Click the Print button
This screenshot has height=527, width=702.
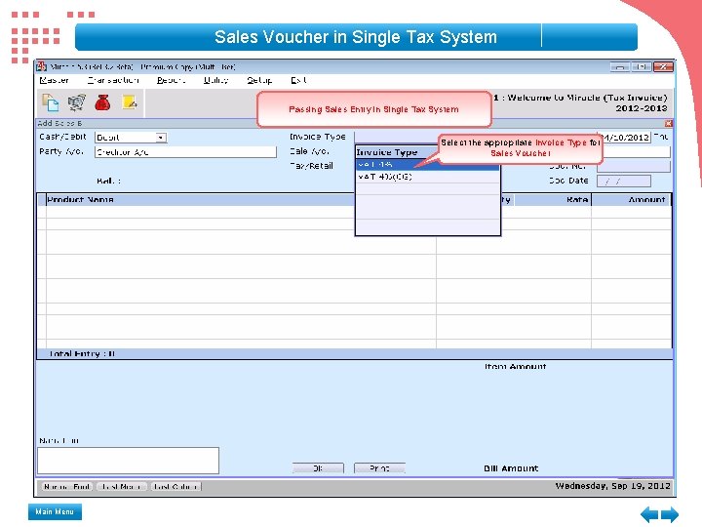coord(379,467)
